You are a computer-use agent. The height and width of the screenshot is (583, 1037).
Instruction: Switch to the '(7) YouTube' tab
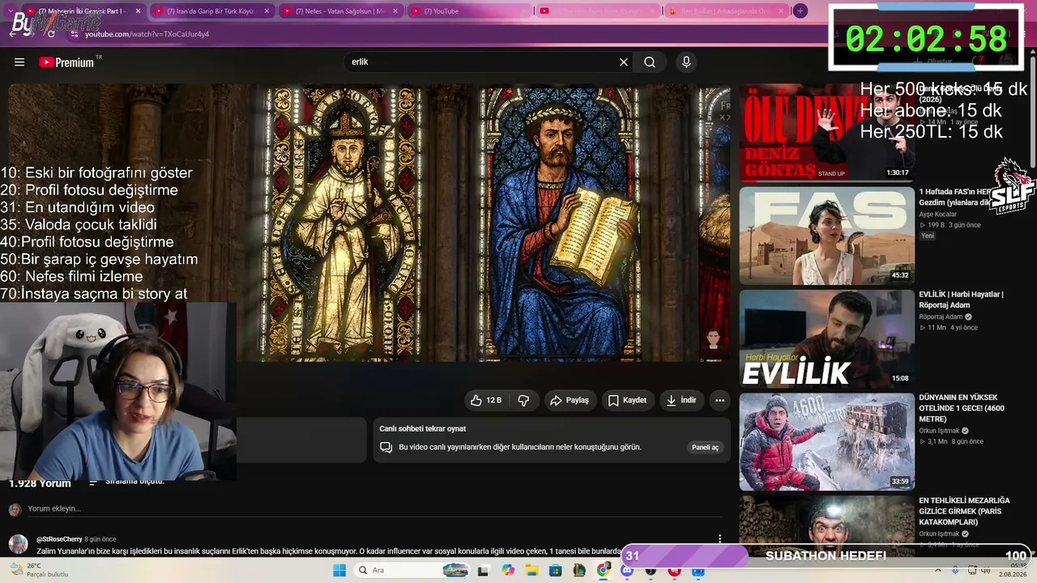(467, 11)
